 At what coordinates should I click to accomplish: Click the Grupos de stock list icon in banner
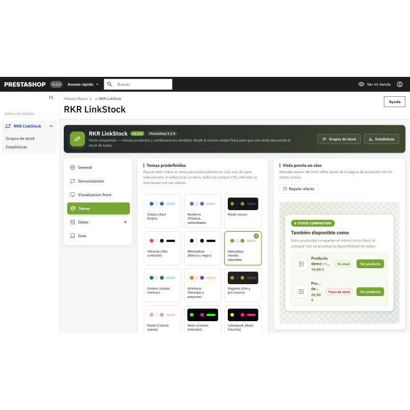click(325, 139)
